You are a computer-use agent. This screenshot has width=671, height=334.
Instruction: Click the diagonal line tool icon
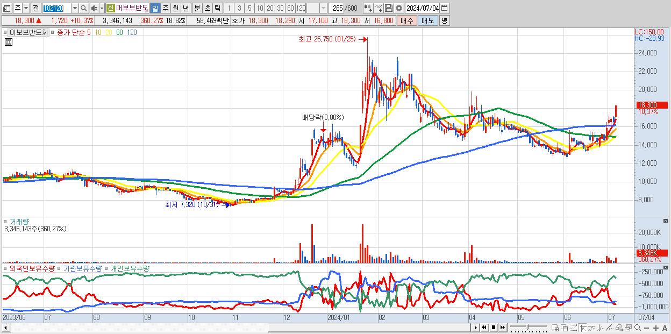pyautogui.click(x=610, y=328)
